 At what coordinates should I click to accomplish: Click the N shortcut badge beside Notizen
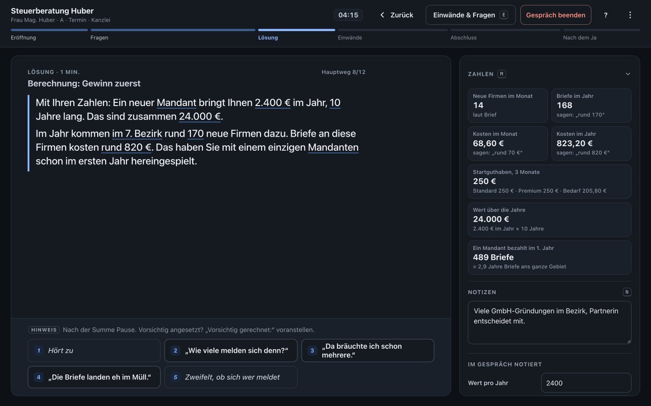pyautogui.click(x=627, y=292)
